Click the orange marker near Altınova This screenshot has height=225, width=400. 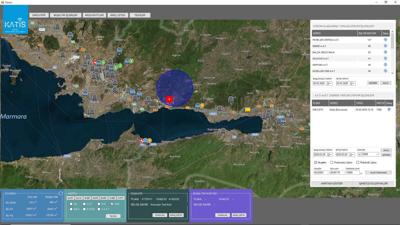(x=149, y=140)
